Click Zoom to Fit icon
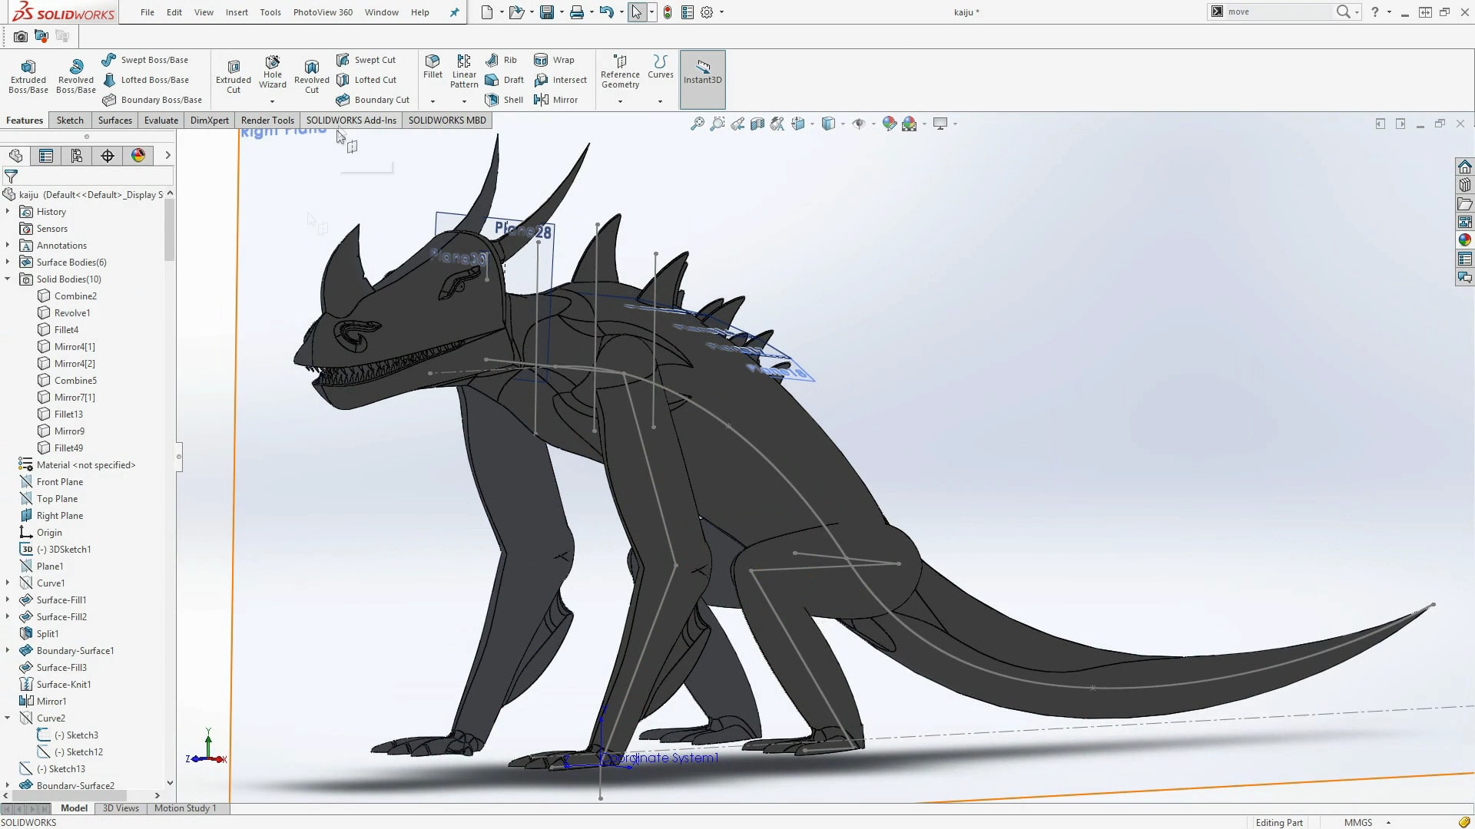This screenshot has width=1475, height=829. [x=697, y=124]
